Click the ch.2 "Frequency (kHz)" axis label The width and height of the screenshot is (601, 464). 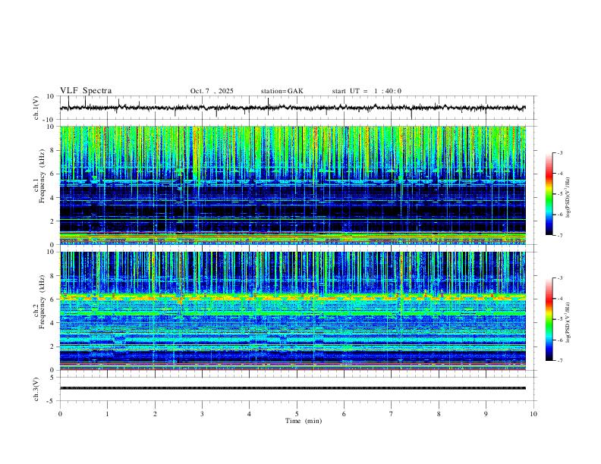point(42,302)
